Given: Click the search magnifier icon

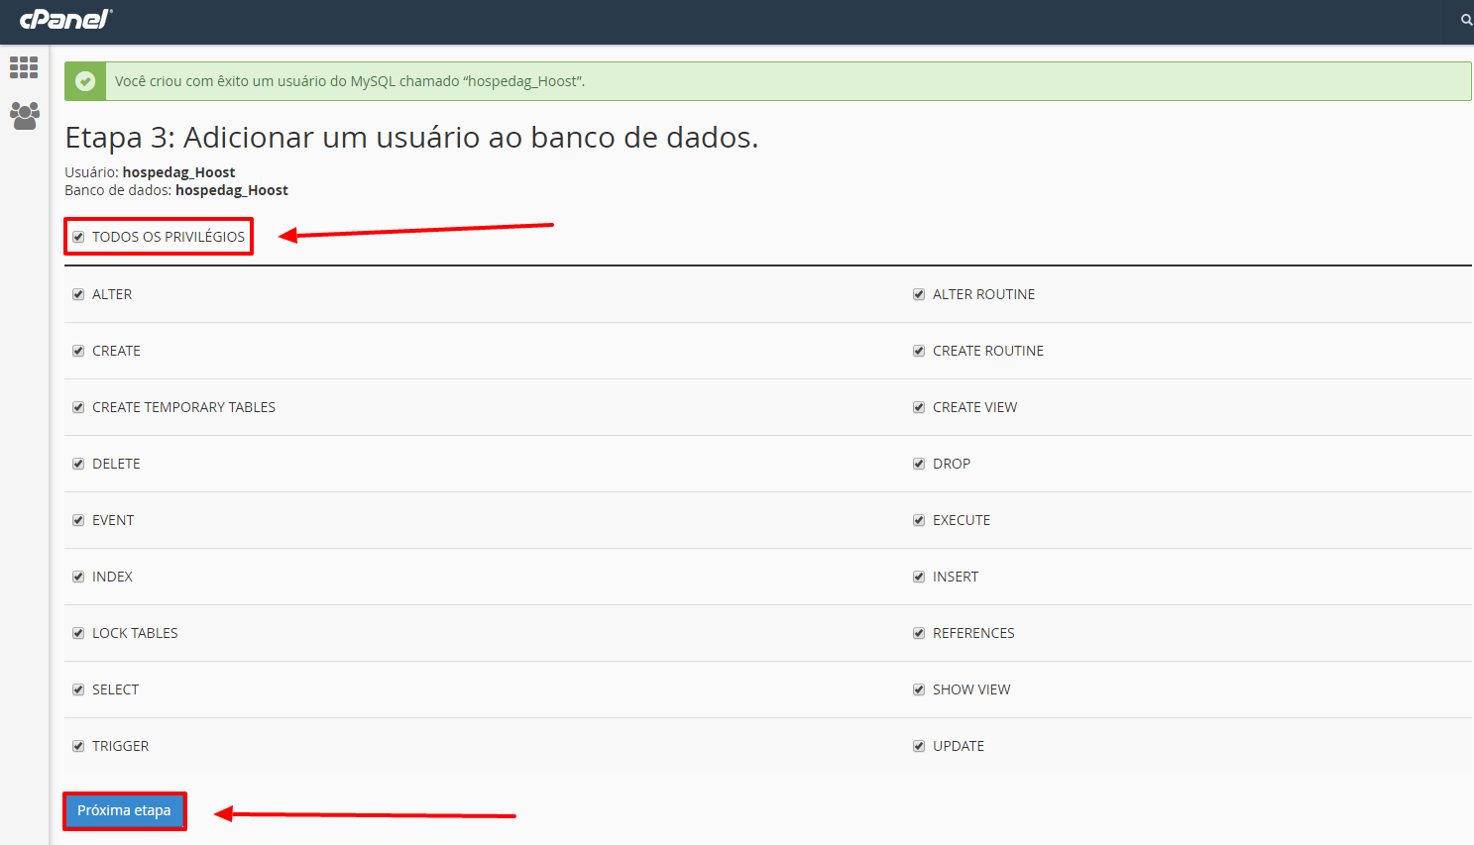Looking at the screenshot, I should [x=1466, y=20].
